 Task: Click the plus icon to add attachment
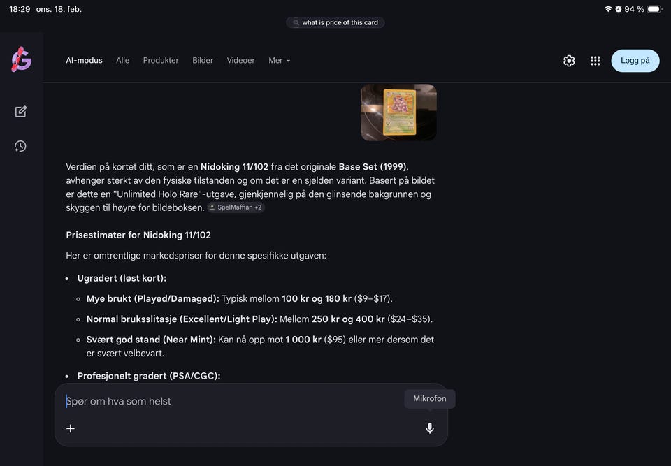click(71, 428)
